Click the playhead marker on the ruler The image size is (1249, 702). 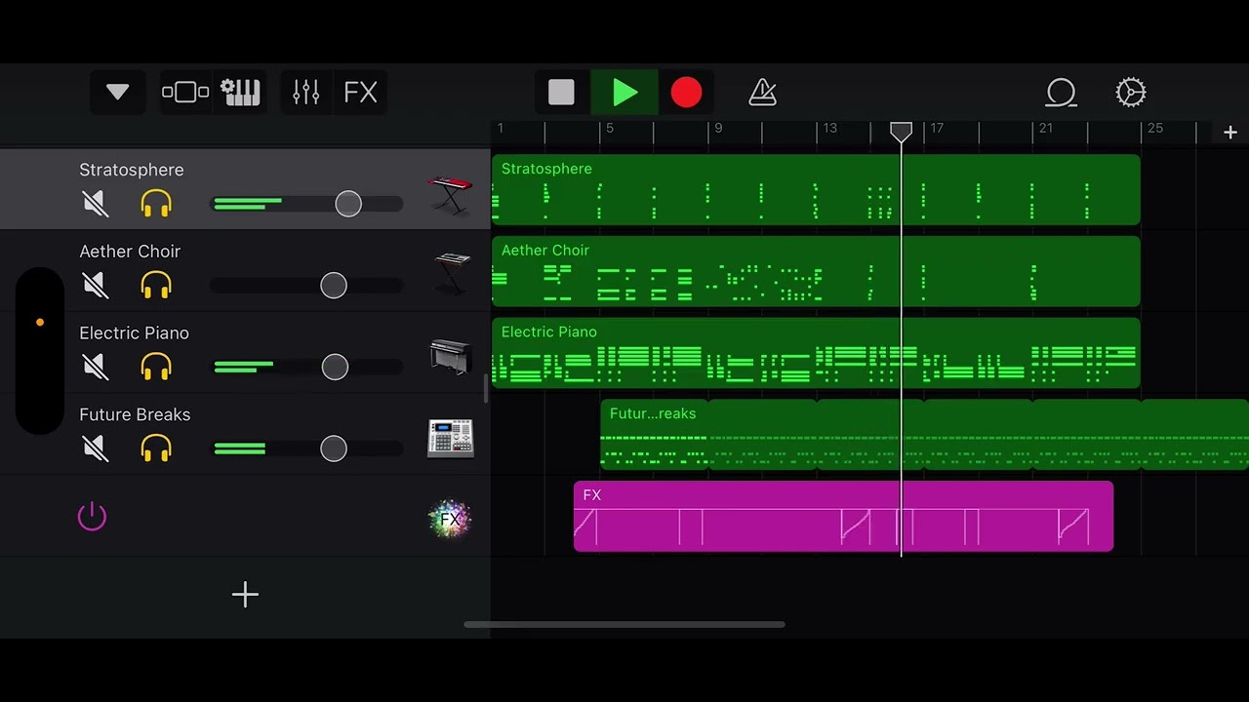click(x=901, y=132)
